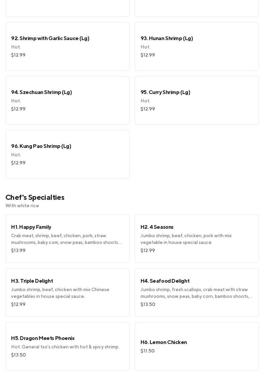
Task: Click the 4 Seasons house special sauce description
Action: coord(186,239)
